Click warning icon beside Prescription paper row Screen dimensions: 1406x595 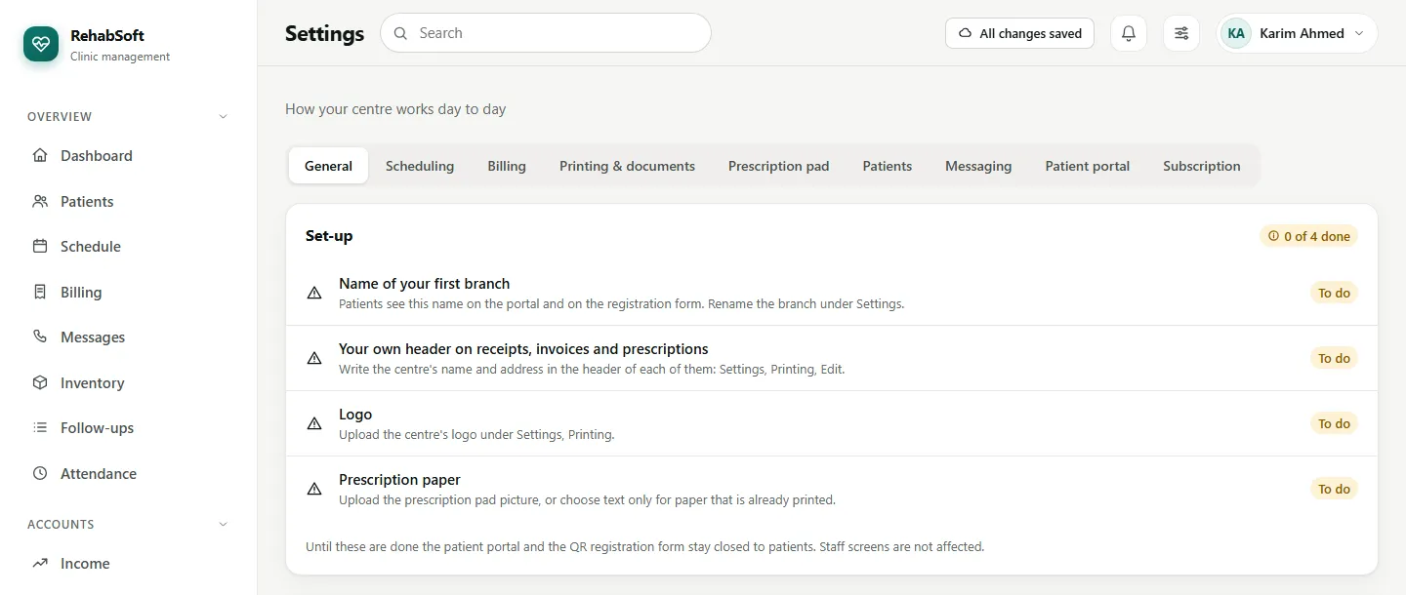click(314, 489)
